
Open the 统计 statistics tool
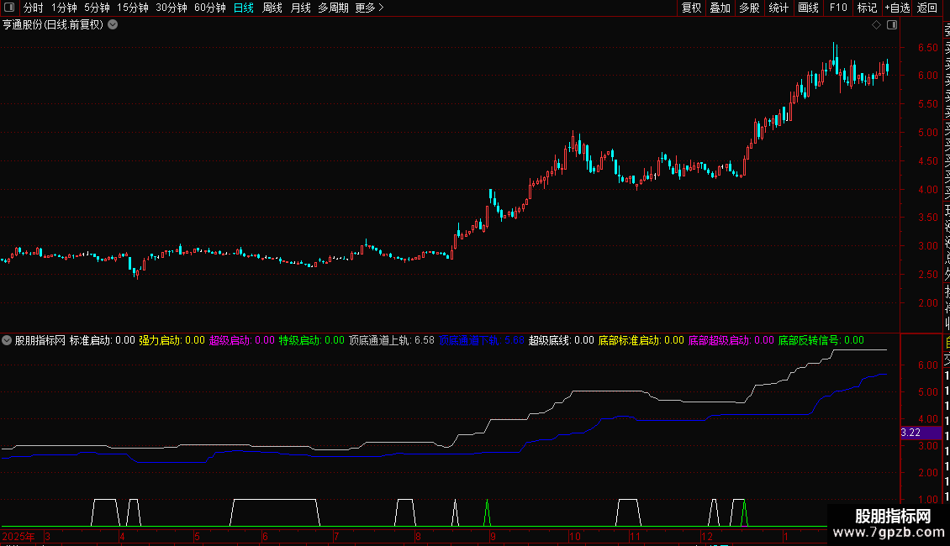778,8
